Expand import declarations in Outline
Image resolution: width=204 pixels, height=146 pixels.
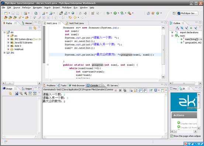coord(172,32)
